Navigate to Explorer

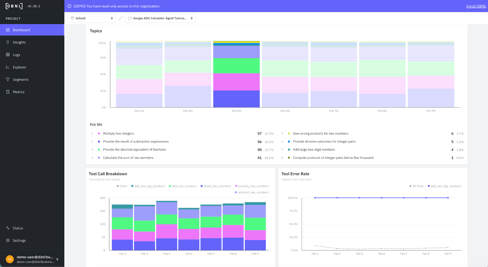pyautogui.click(x=32, y=67)
